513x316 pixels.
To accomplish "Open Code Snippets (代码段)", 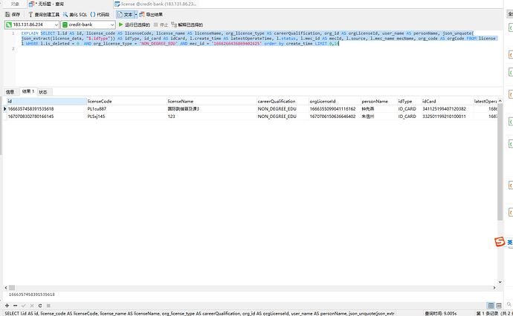I will [100, 14].
